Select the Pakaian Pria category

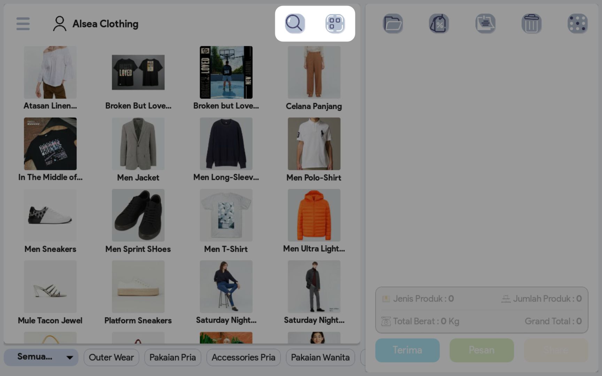172,357
